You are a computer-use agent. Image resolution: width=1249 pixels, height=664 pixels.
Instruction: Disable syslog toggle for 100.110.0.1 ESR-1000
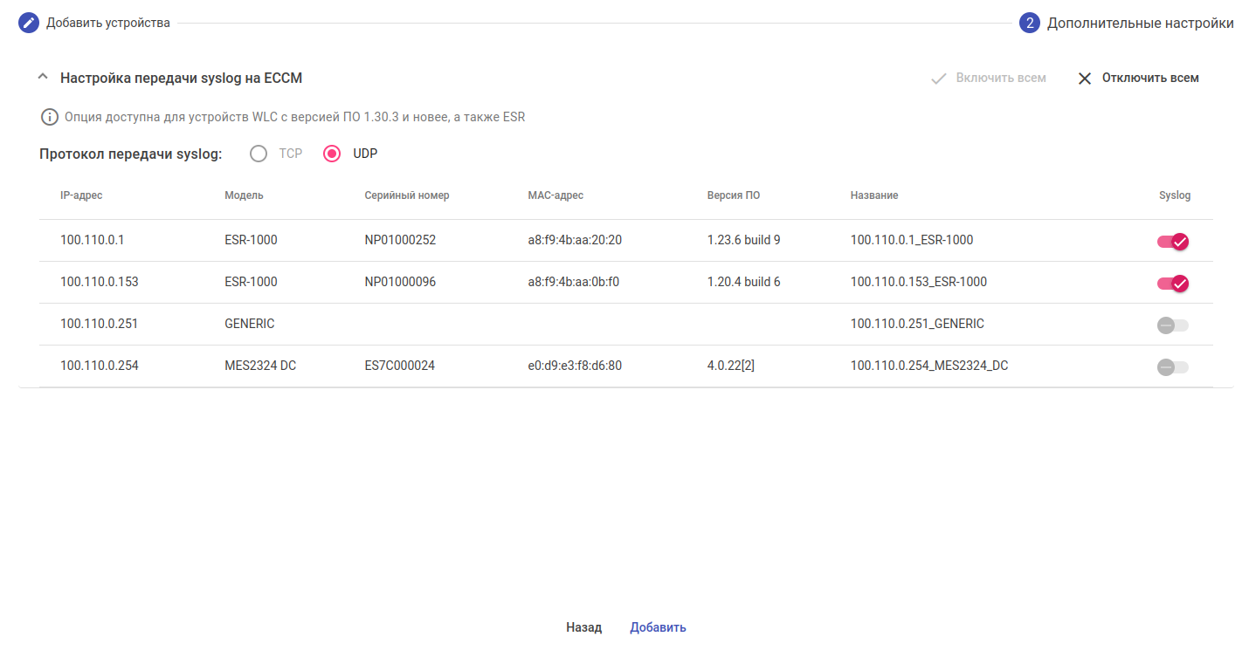pyautogui.click(x=1173, y=242)
